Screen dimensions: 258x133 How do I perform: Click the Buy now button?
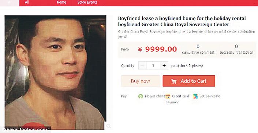click(x=141, y=81)
